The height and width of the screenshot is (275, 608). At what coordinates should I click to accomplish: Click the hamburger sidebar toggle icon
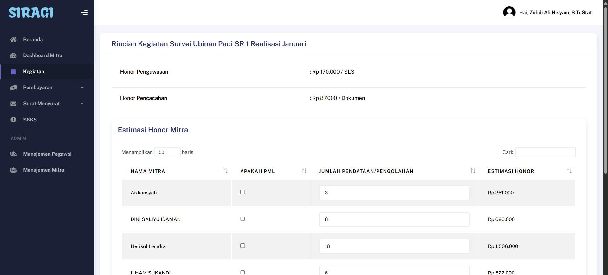[84, 13]
